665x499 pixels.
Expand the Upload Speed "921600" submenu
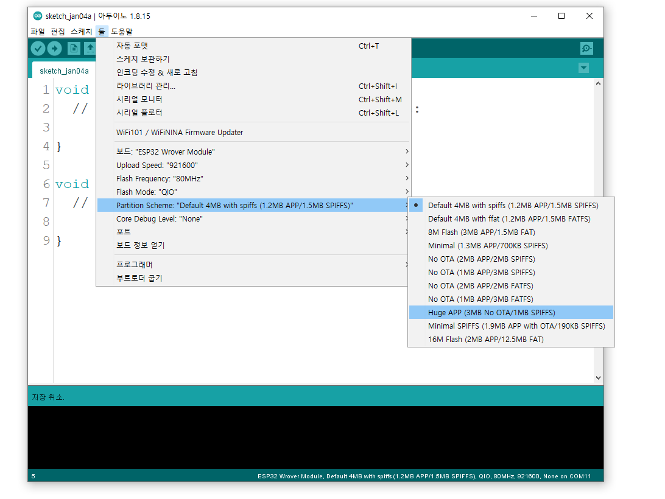[253, 166]
